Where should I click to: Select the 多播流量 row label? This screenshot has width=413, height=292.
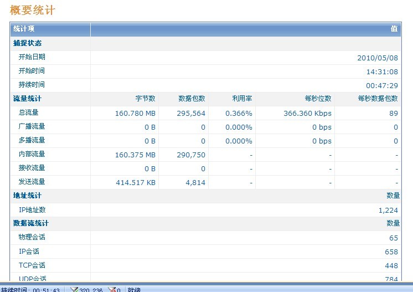pyautogui.click(x=32, y=140)
